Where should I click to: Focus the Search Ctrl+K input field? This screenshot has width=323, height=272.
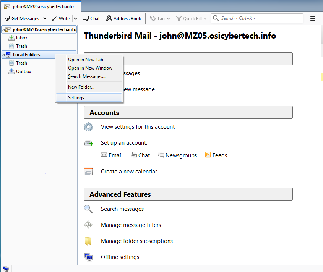tap(257, 18)
